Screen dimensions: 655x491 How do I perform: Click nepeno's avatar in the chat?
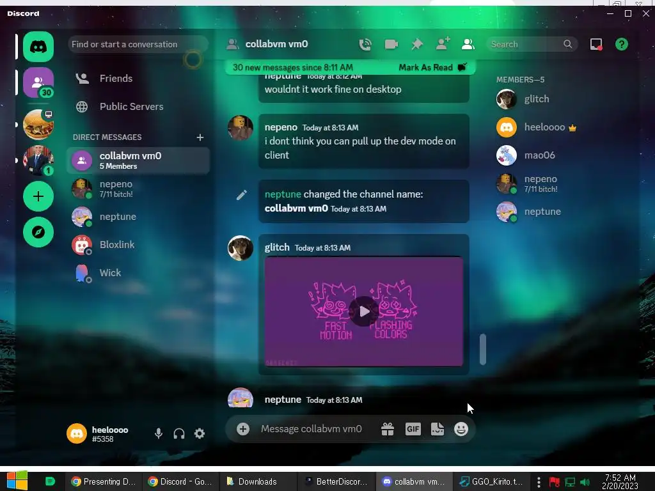click(241, 128)
